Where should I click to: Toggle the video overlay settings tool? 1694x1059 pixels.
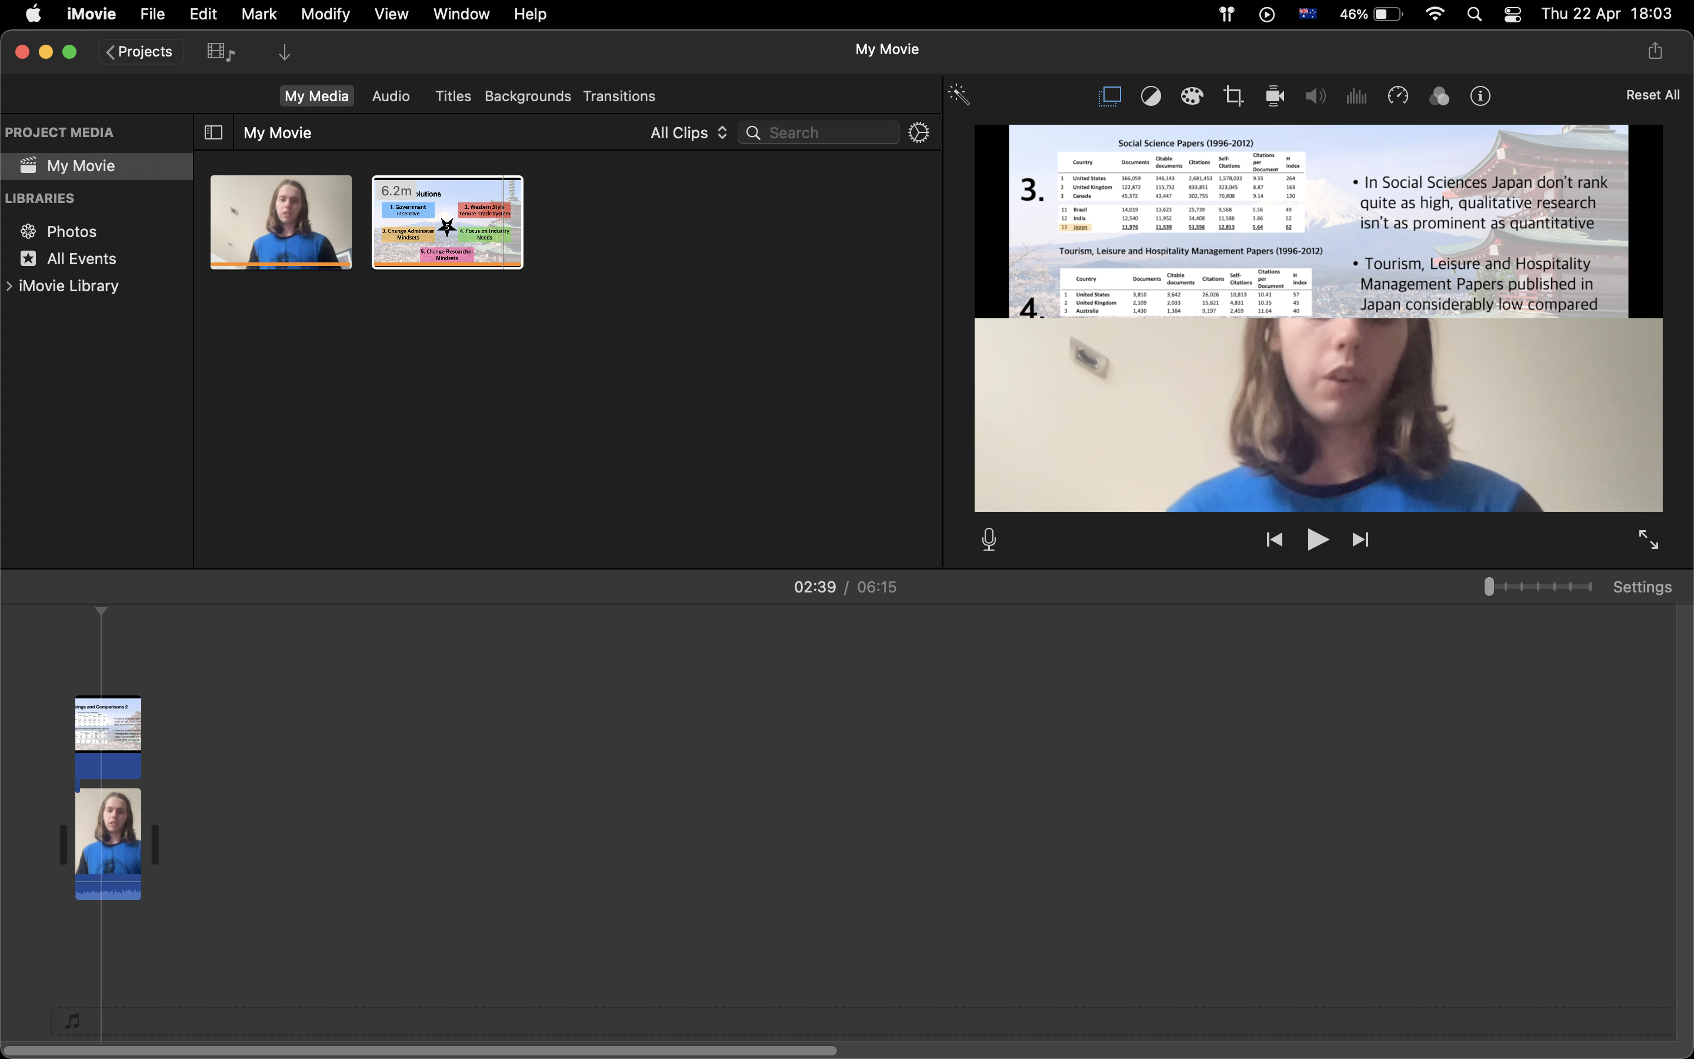[x=1109, y=96]
